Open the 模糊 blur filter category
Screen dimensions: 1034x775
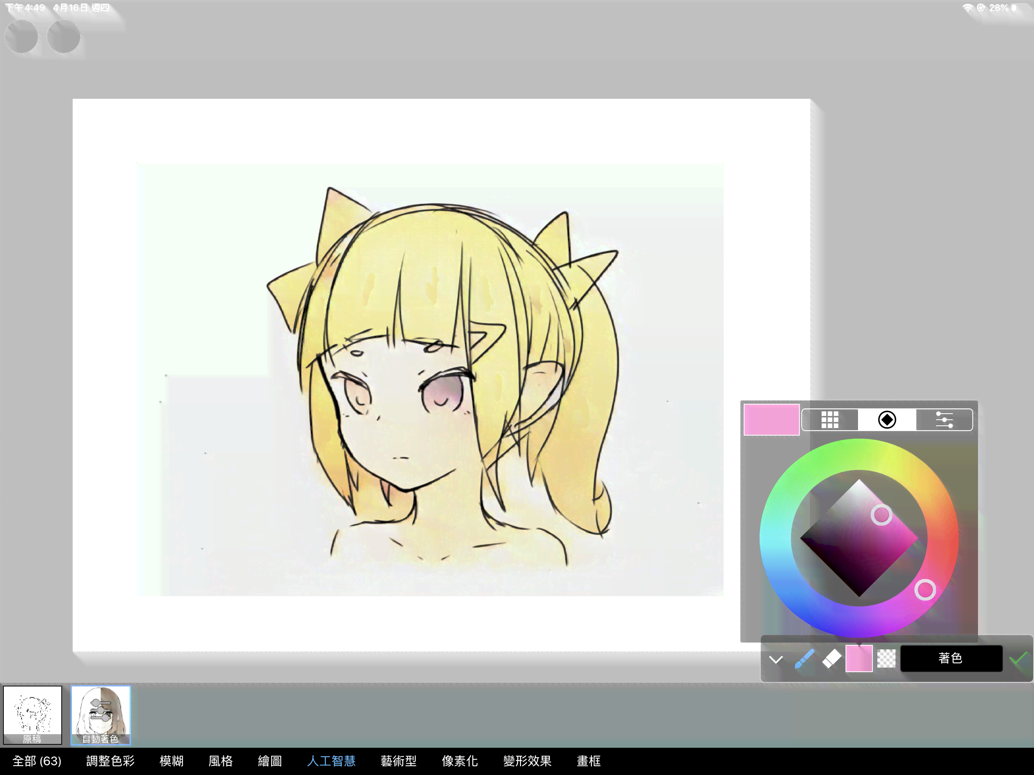click(x=171, y=761)
